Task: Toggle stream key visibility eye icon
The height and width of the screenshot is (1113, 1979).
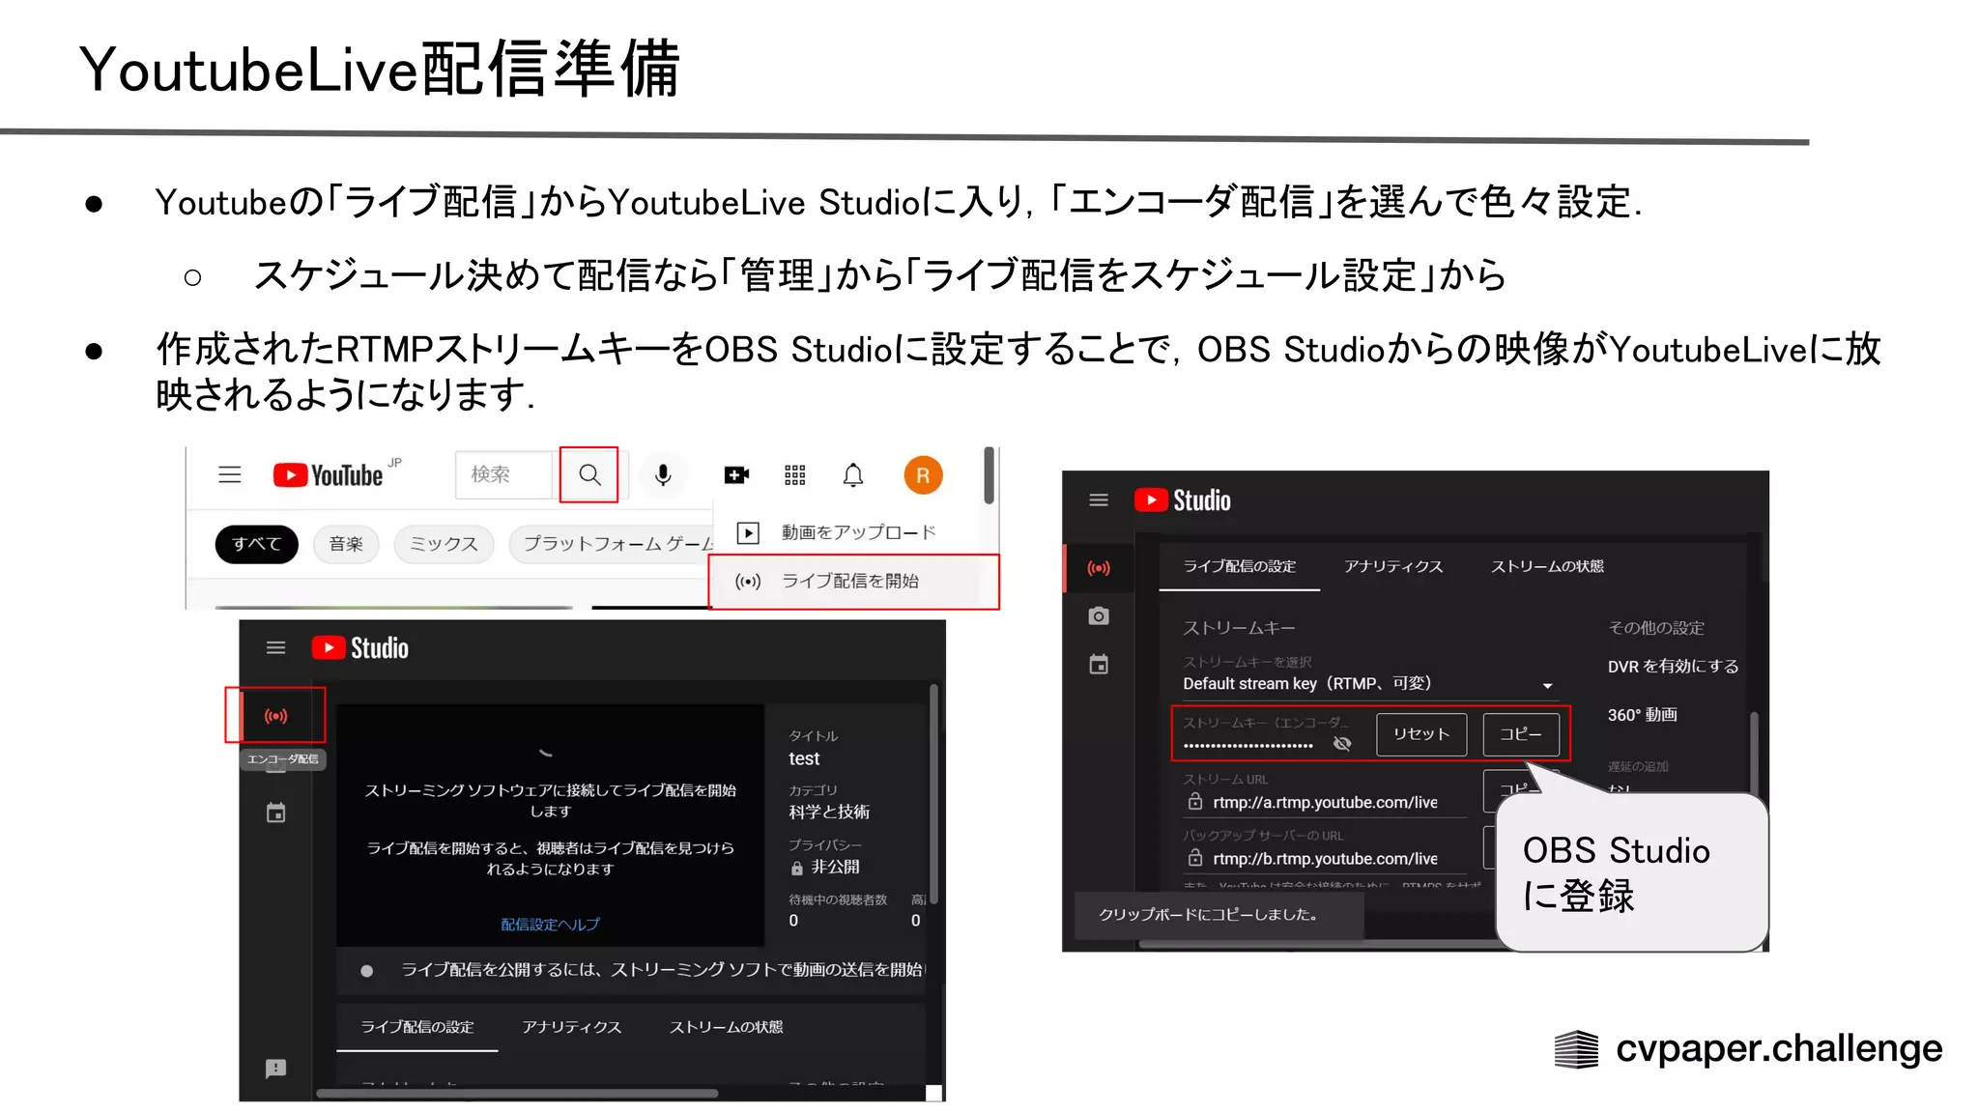Action: pos(1342,744)
